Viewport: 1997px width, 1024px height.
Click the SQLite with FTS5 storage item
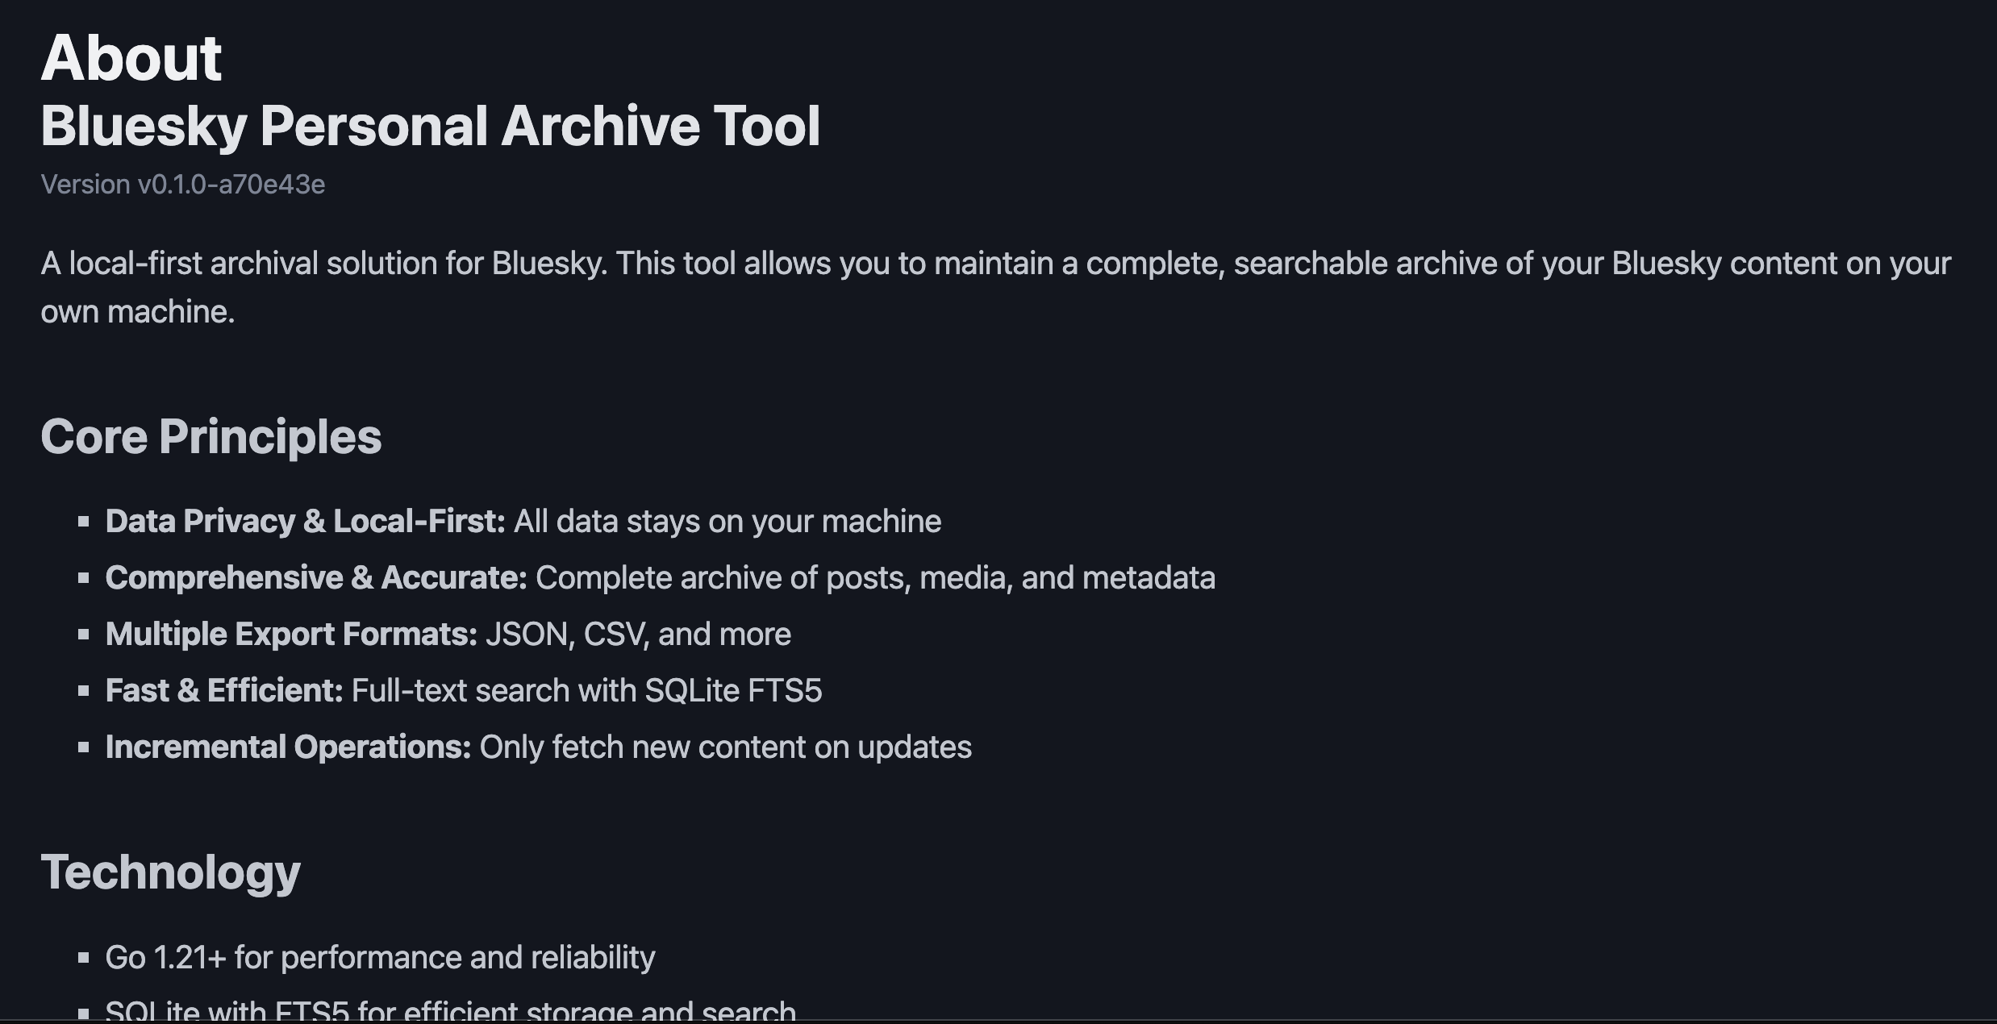point(450,1011)
